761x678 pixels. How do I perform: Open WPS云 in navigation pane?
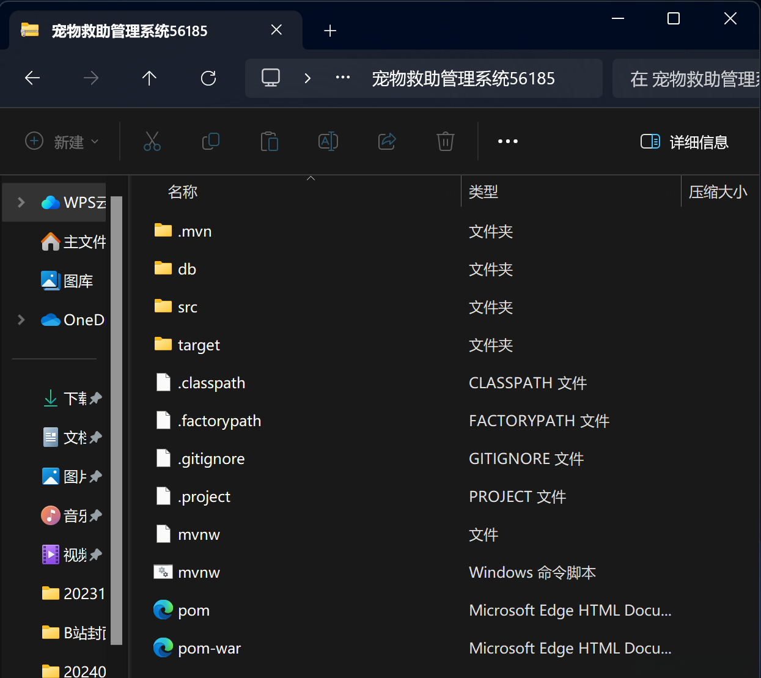[73, 202]
